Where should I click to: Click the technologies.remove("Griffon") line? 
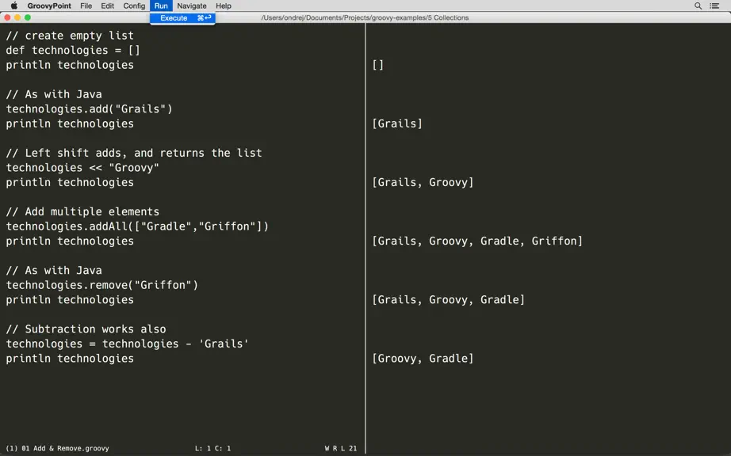102,285
